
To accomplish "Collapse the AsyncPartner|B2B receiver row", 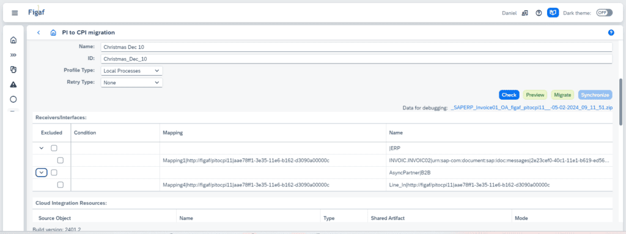I will 42,172.
